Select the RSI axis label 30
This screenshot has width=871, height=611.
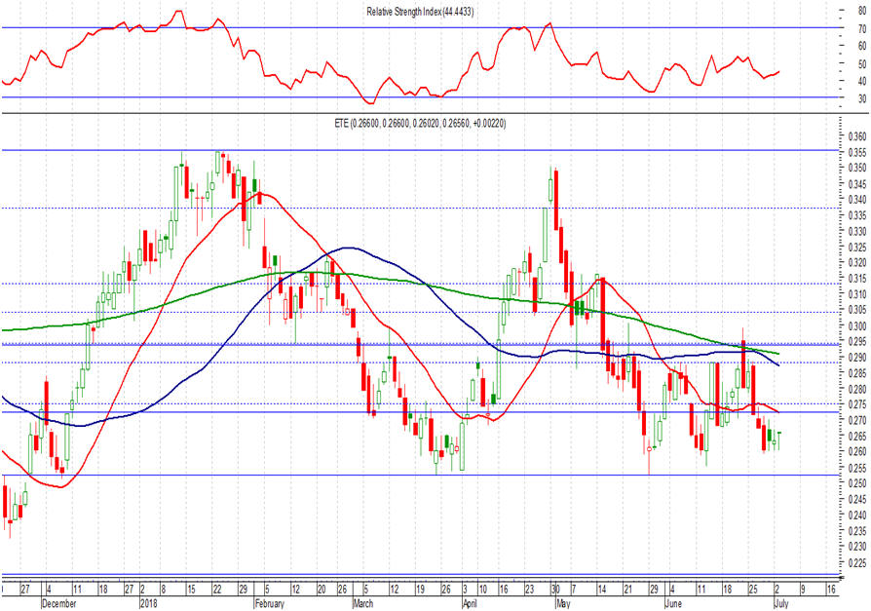(862, 98)
